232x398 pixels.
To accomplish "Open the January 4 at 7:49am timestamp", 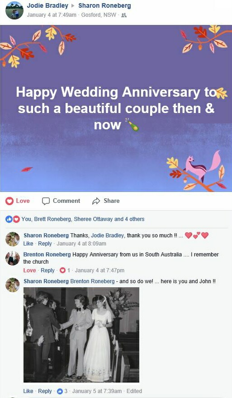I will (x=52, y=15).
